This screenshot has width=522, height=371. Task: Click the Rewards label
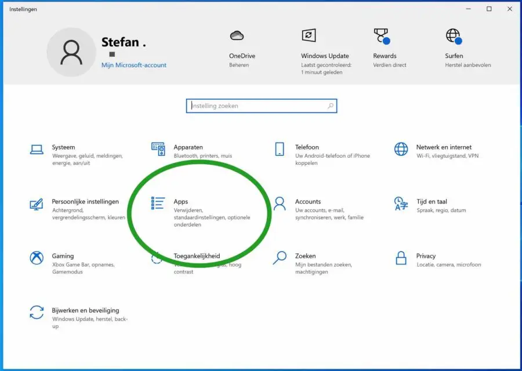385,56
